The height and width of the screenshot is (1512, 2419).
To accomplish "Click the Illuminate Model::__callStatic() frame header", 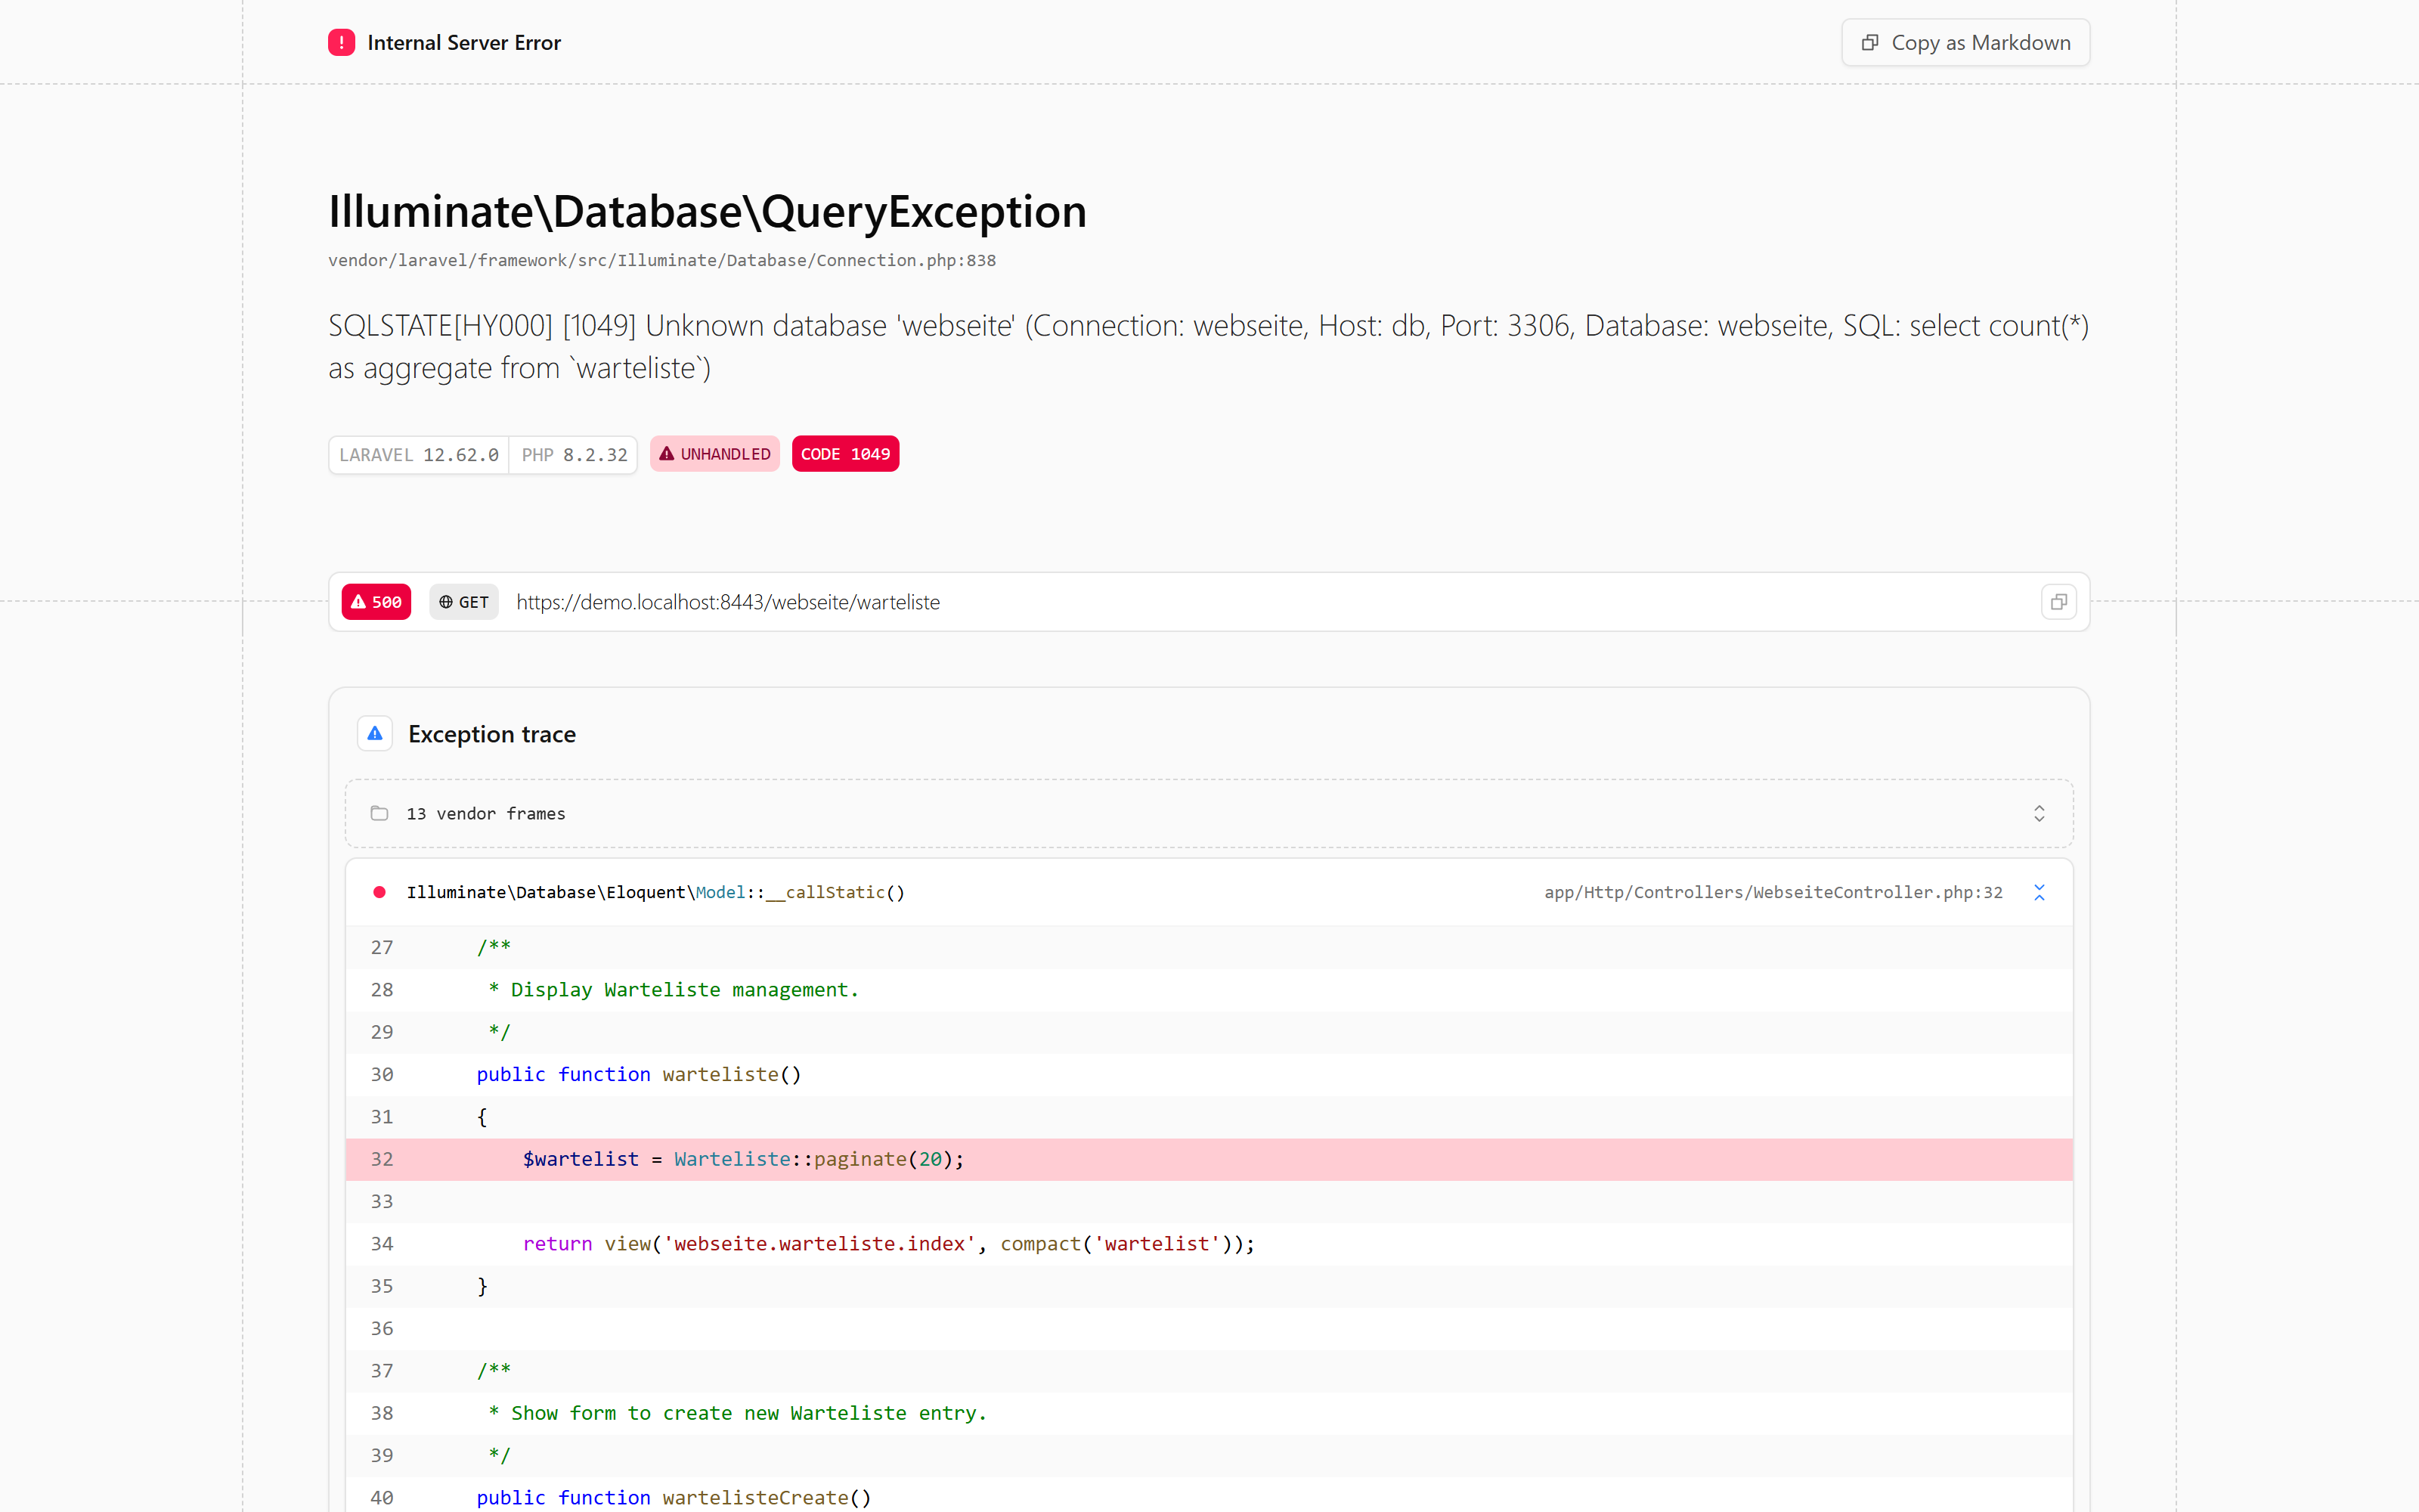I will tap(1209, 892).
